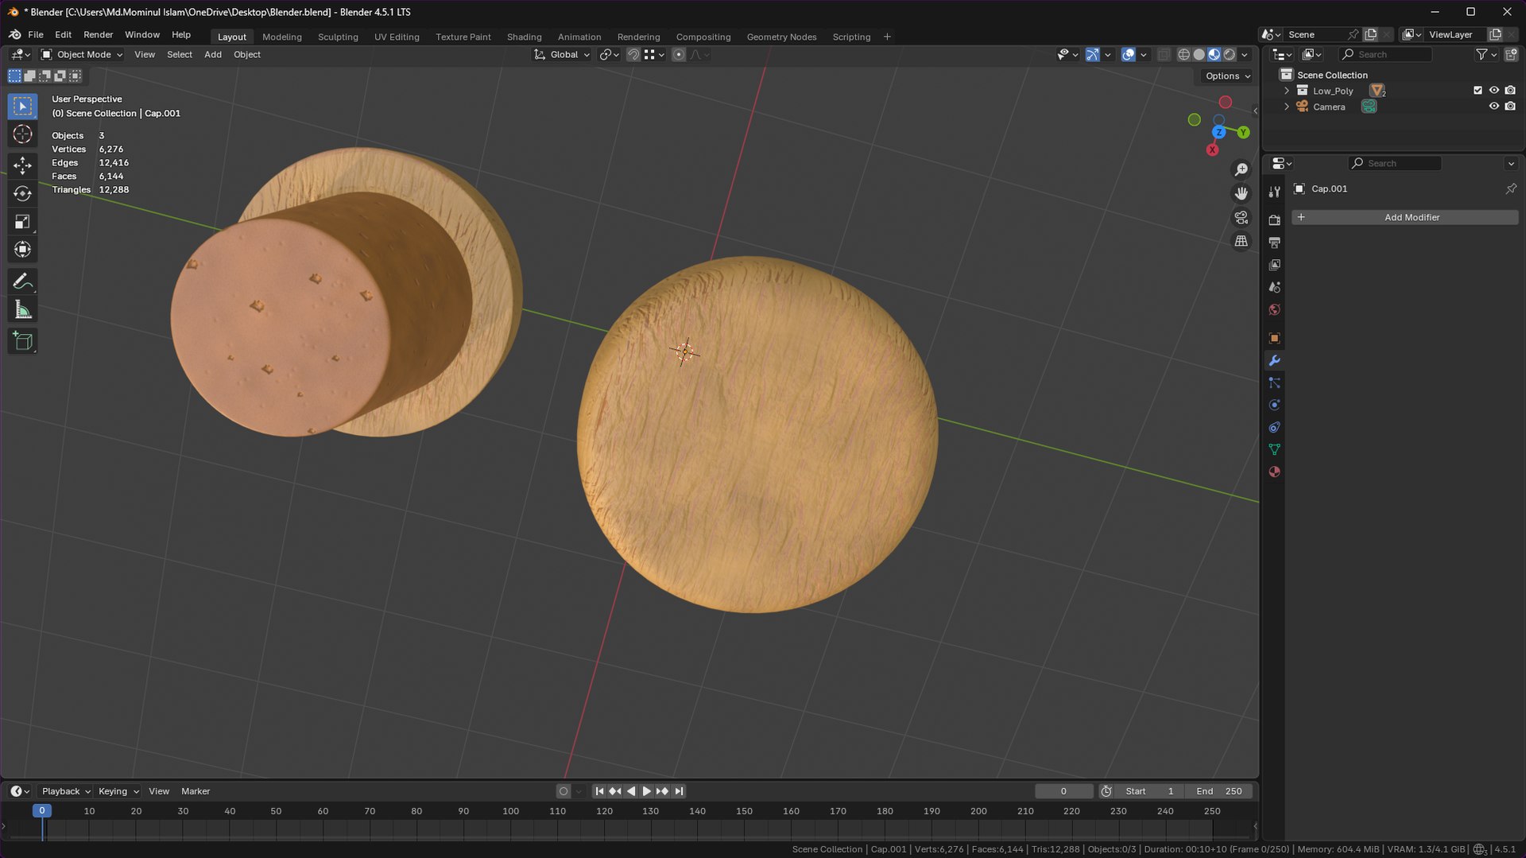This screenshot has width=1526, height=858.
Task: Open the Object properties tab
Action: pos(1274,338)
